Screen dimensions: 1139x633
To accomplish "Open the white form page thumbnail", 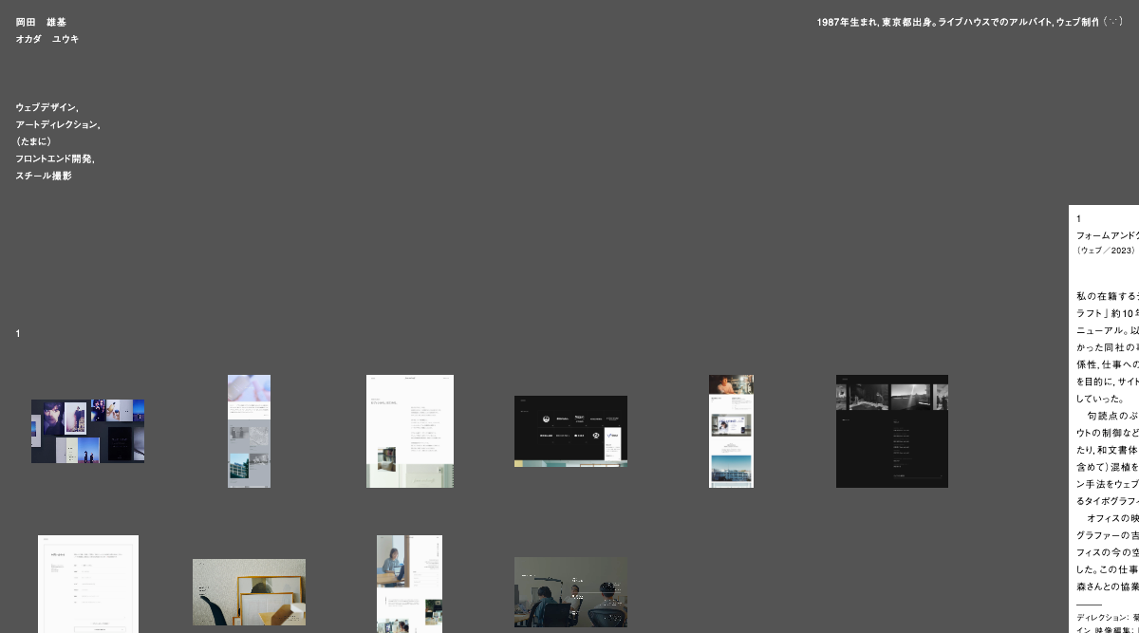I will pos(88,584).
